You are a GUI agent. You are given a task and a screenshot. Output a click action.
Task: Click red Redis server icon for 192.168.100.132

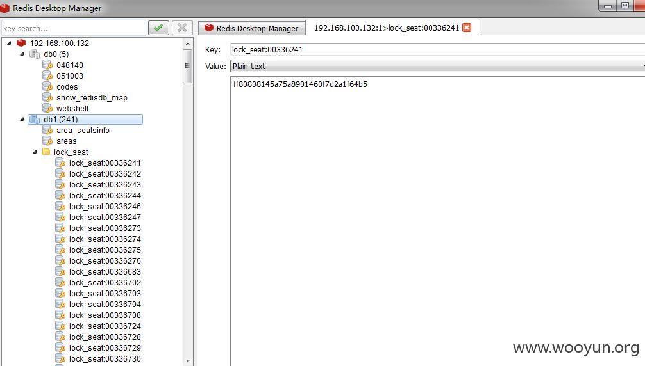[x=21, y=43]
